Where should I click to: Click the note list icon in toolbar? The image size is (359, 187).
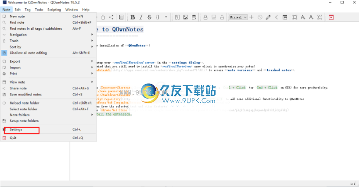[121, 17]
